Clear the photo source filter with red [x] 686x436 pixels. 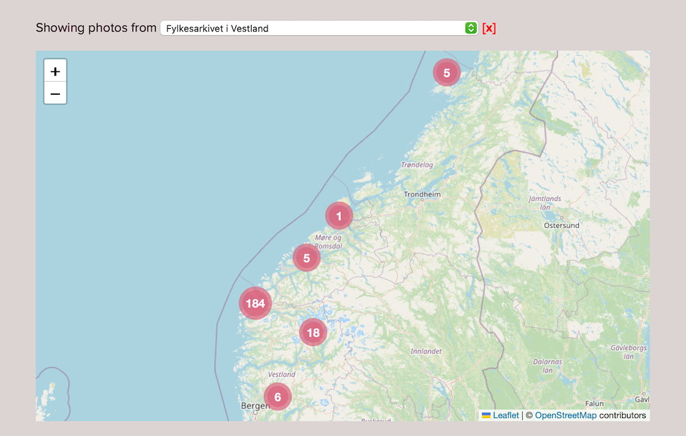[488, 28]
